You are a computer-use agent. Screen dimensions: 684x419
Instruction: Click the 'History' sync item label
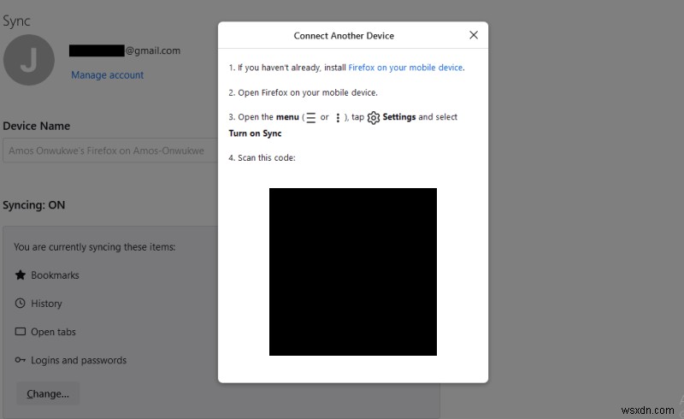[46, 304]
